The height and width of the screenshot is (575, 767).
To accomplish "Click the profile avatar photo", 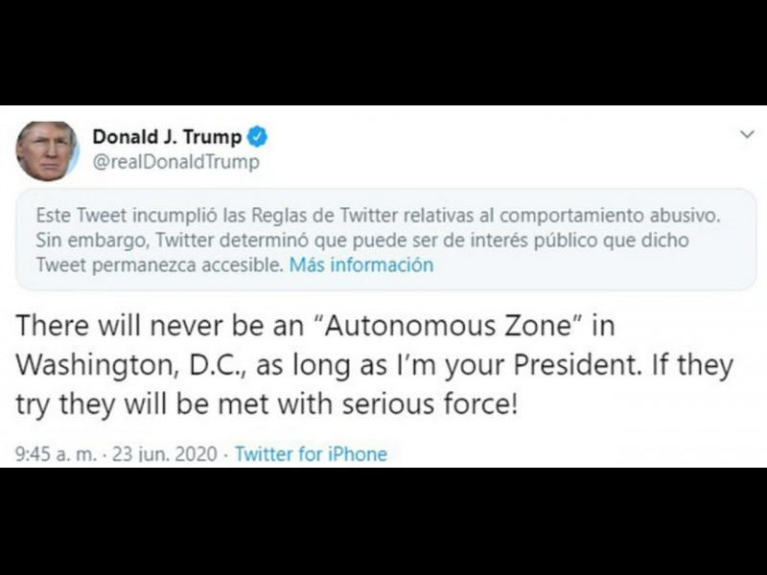I will coord(47,150).
